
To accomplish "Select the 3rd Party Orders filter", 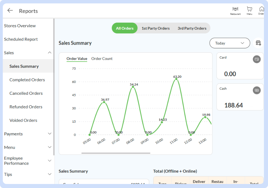I will pos(192,28).
